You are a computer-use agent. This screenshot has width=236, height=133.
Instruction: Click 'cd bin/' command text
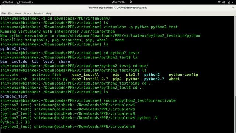tap(140, 66)
